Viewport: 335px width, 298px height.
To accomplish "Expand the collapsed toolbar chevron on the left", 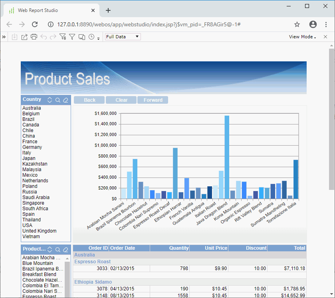I will (x=4, y=37).
